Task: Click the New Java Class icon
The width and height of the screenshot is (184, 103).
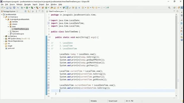Action: point(46,8)
